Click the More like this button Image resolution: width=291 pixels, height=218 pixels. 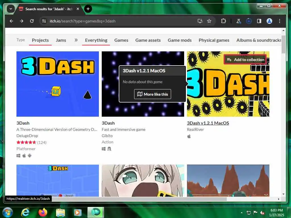[153, 94]
